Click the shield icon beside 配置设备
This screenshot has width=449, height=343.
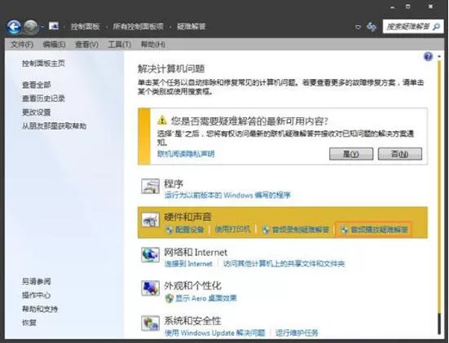(169, 230)
